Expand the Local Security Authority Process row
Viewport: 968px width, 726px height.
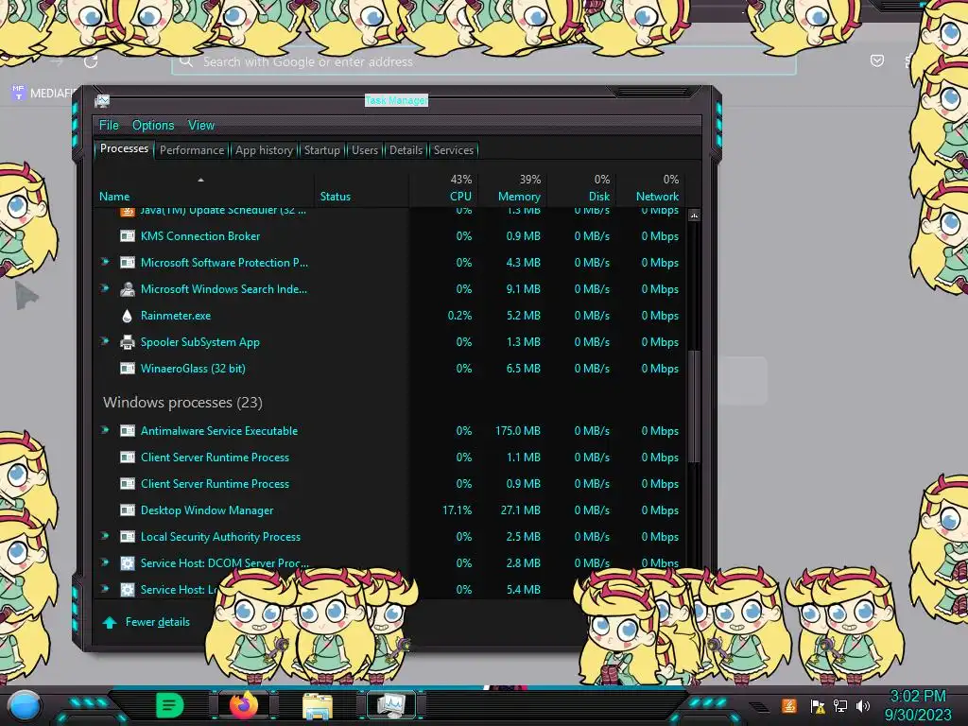point(105,537)
